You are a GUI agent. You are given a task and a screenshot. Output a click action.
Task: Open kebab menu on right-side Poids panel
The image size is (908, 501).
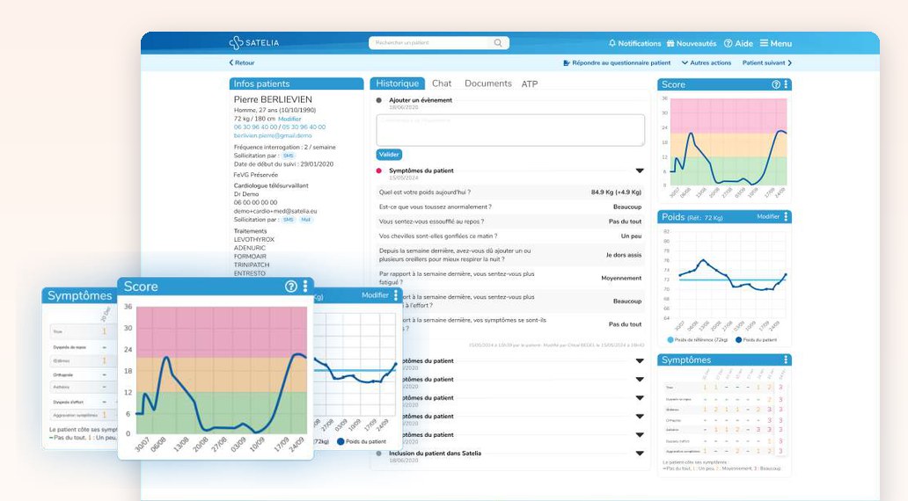click(786, 216)
